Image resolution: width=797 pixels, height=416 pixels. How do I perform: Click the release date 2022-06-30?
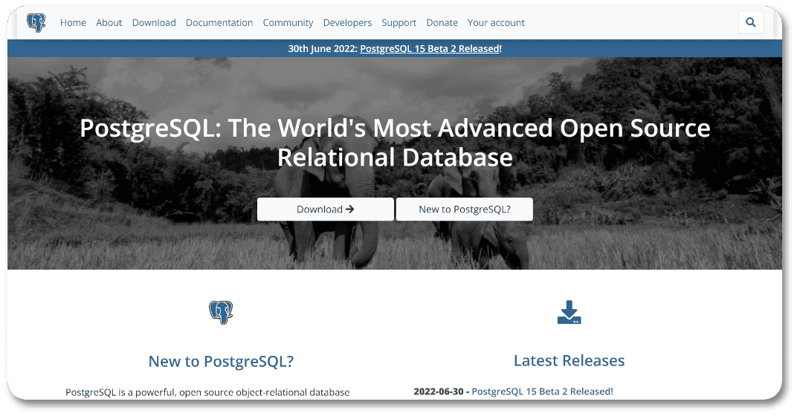439,391
